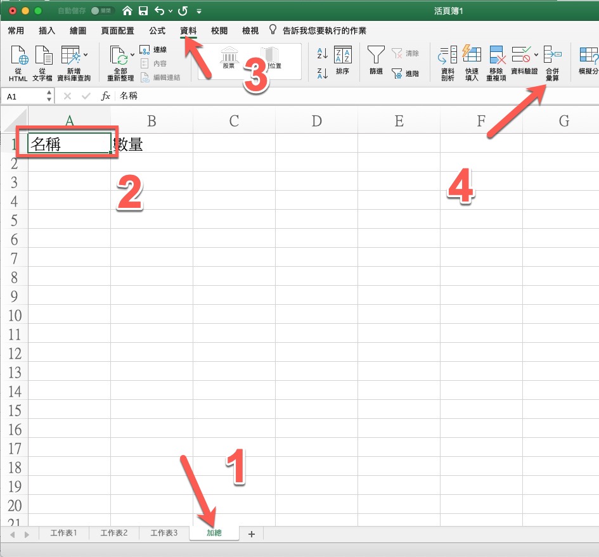This screenshot has width=599, height=557.
Task: Open Advanced filter (進階)
Action: 405,74
